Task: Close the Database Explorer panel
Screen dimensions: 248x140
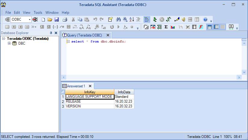Action: pos(56,33)
